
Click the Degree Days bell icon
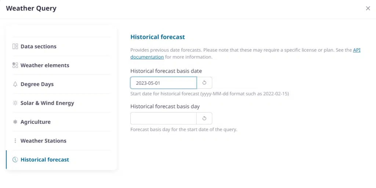point(15,84)
